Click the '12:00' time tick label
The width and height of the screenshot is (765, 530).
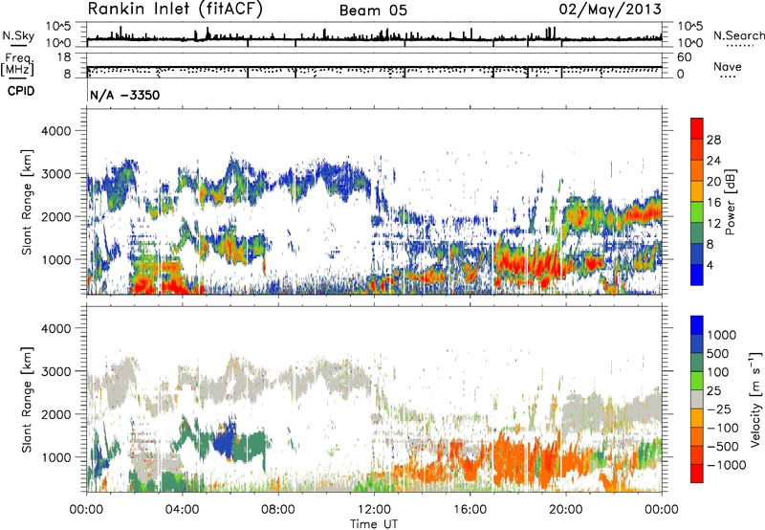click(374, 510)
